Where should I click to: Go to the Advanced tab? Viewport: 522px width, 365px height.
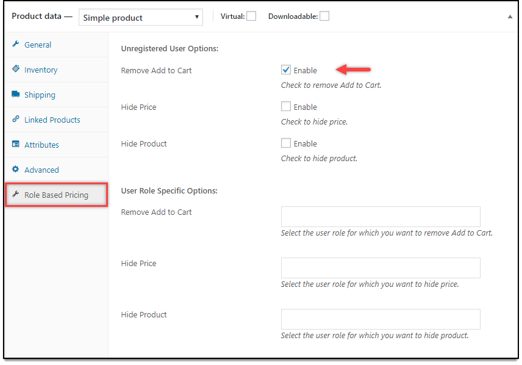click(41, 170)
